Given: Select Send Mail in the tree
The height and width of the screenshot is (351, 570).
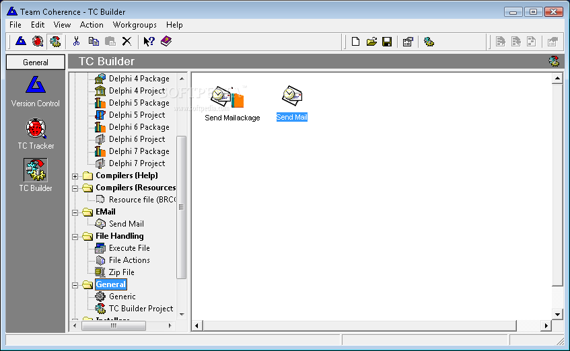Looking at the screenshot, I should 126,224.
